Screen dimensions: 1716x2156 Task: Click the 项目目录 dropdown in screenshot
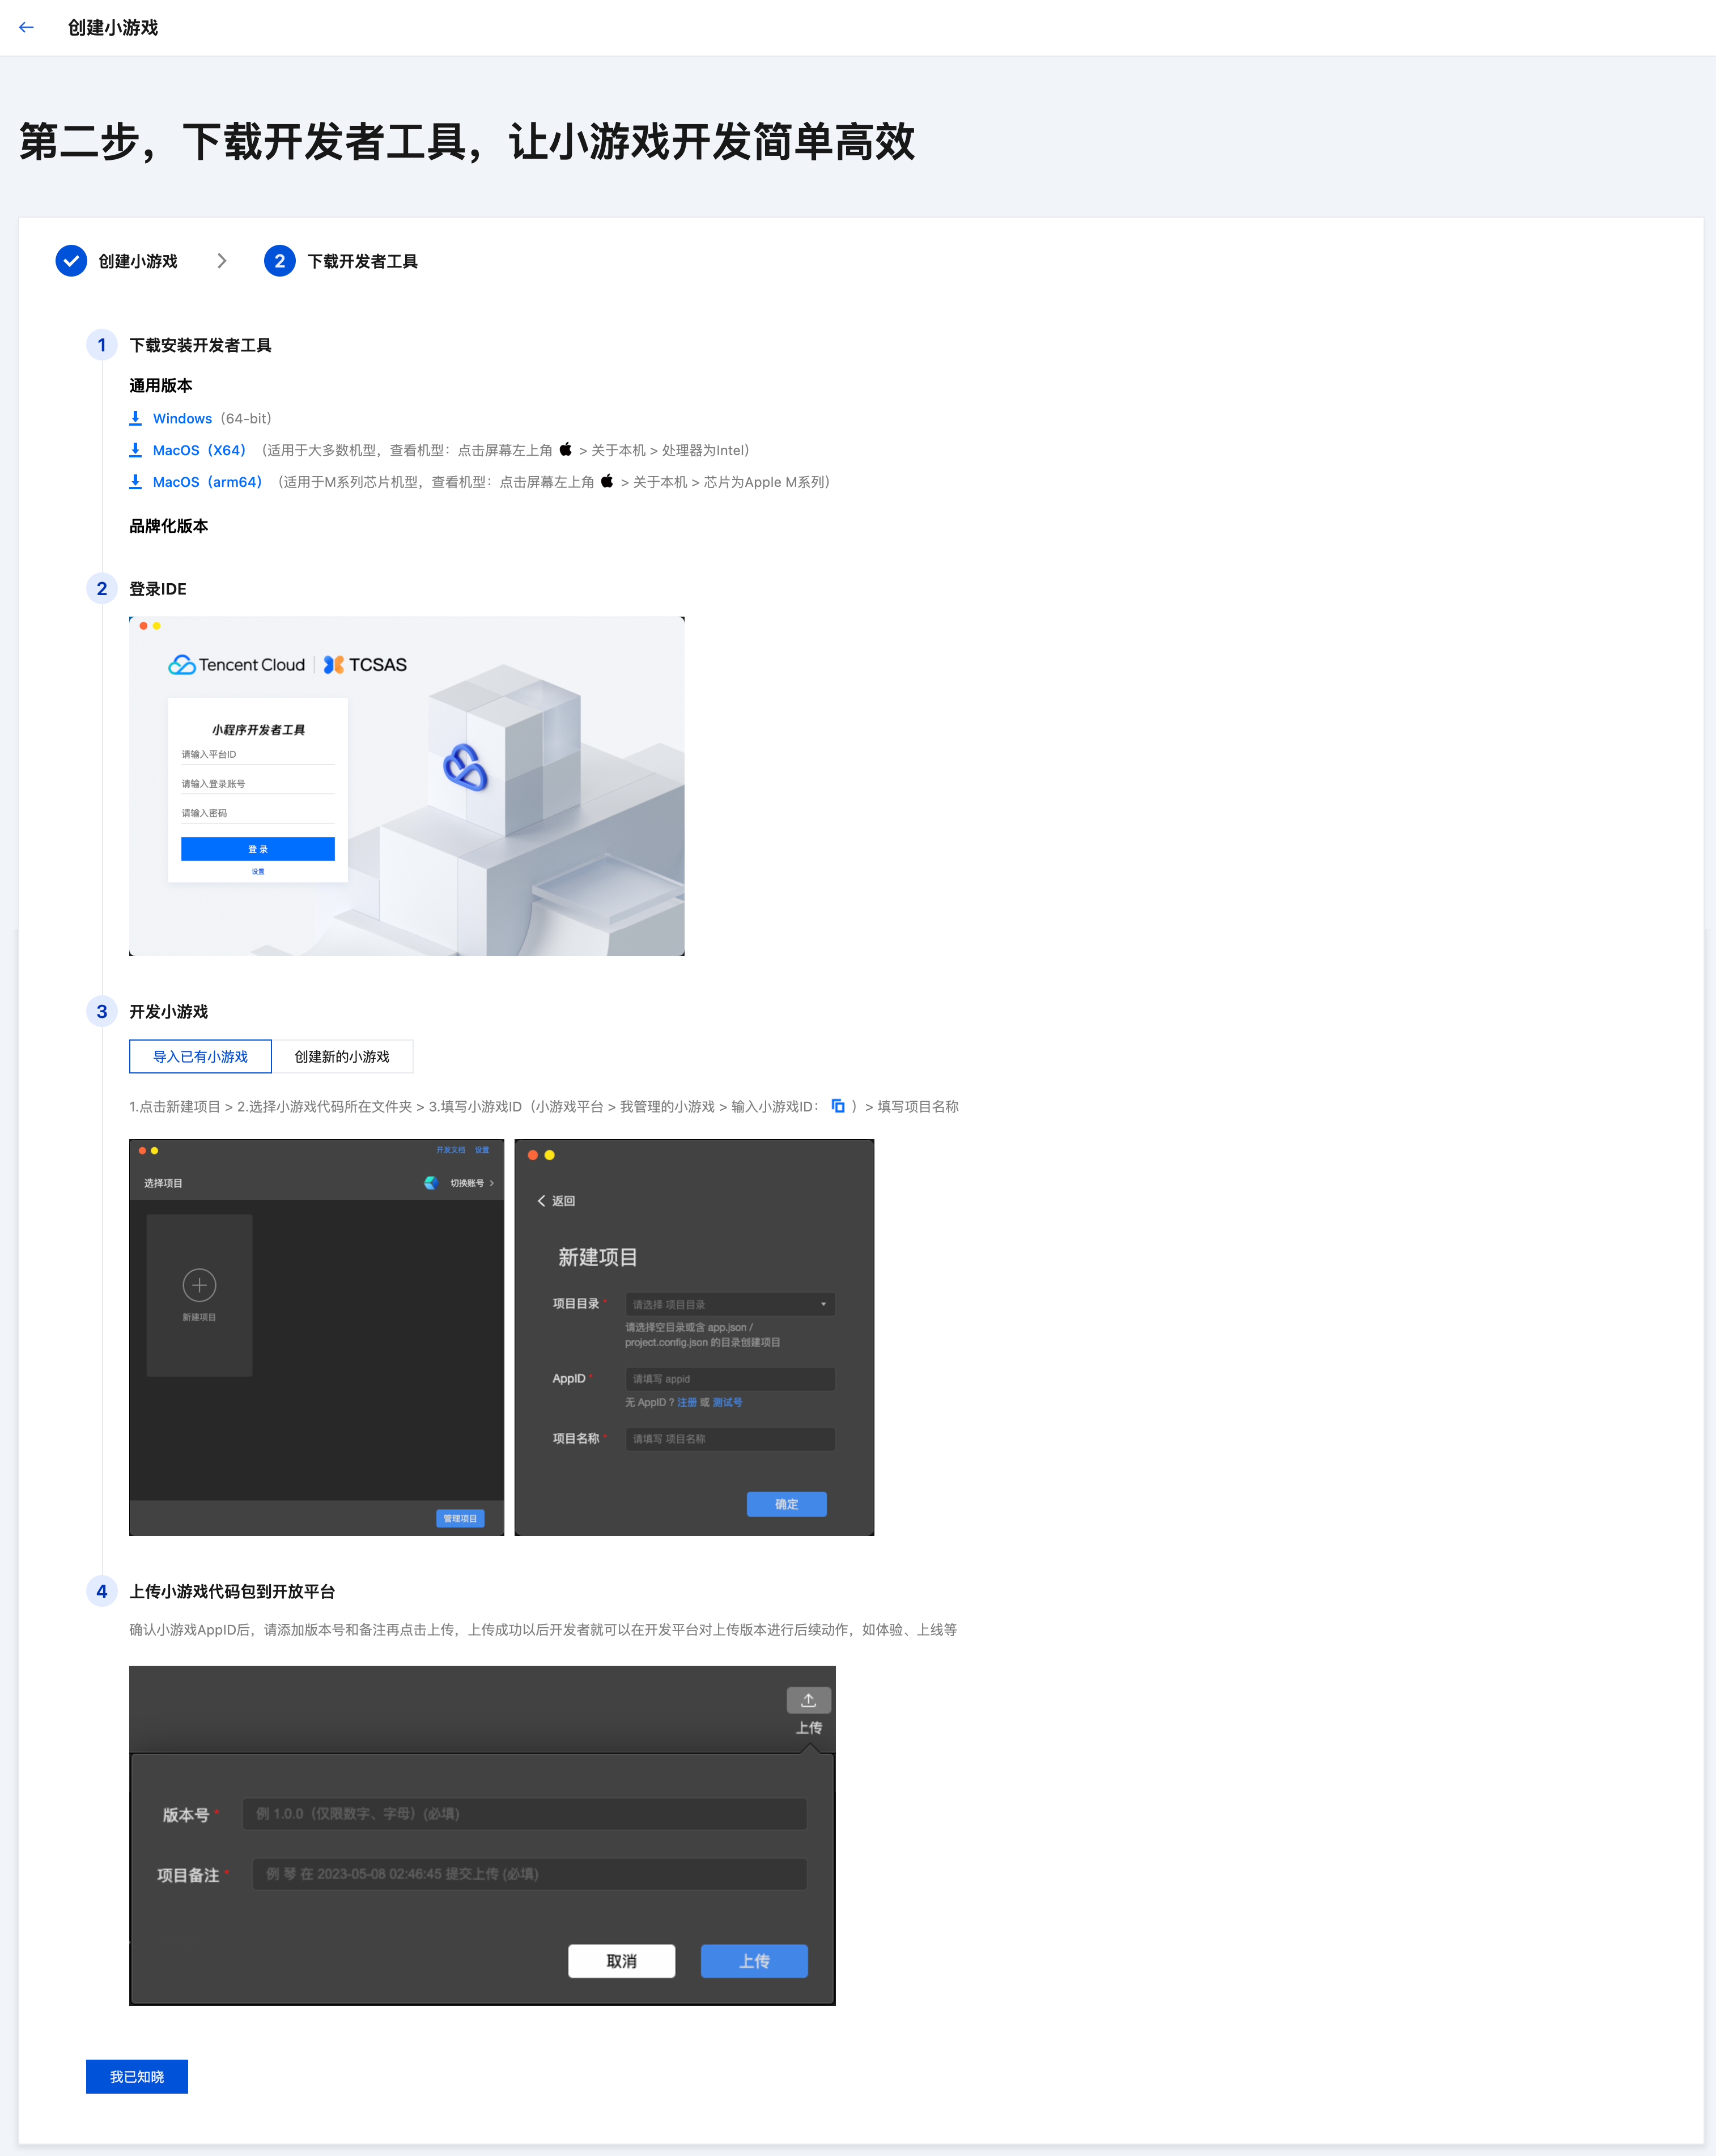(730, 1304)
